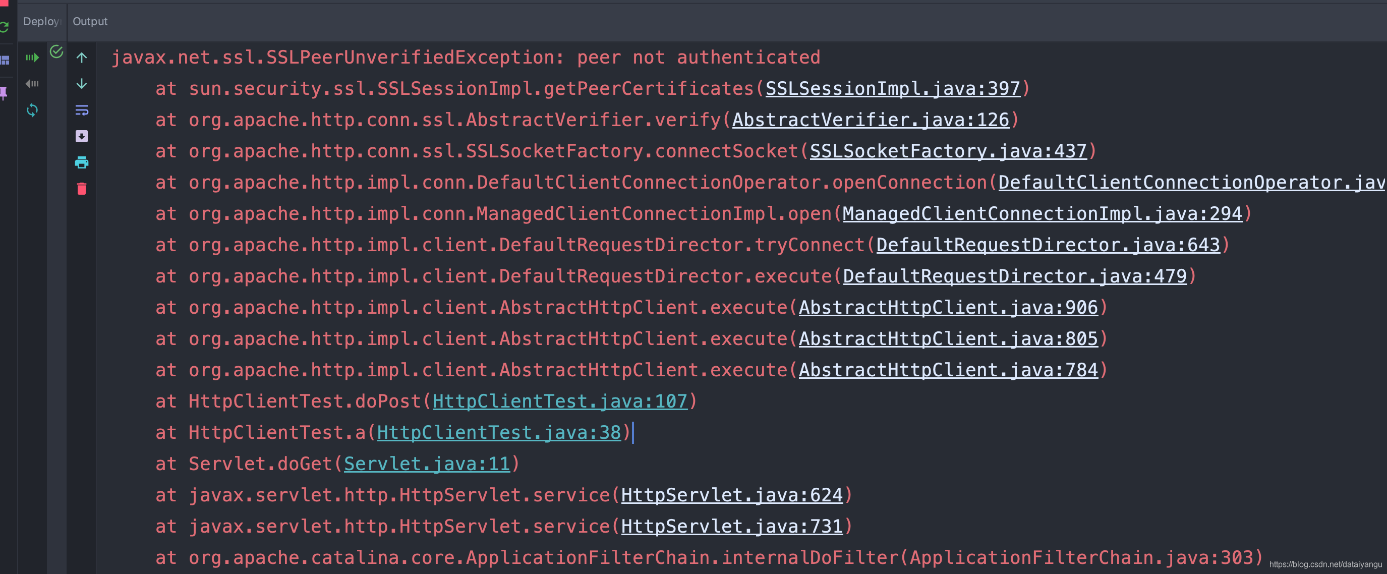Click 'ApplicationFilterChain.internalDoFilter' line text
The width and height of the screenshot is (1387, 574).
click(682, 557)
